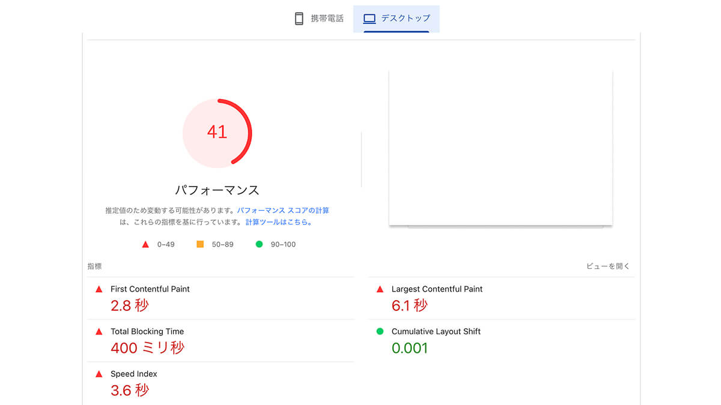Click the red triangle beside First Contentful Paint

tap(99, 289)
